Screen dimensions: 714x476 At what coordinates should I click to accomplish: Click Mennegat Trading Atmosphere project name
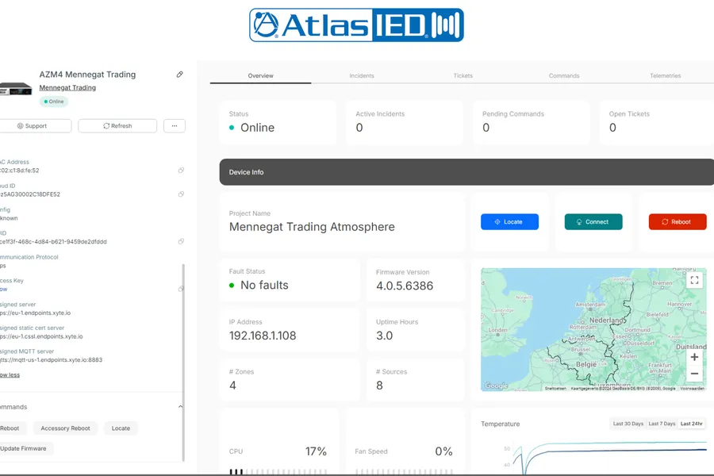pyautogui.click(x=312, y=227)
